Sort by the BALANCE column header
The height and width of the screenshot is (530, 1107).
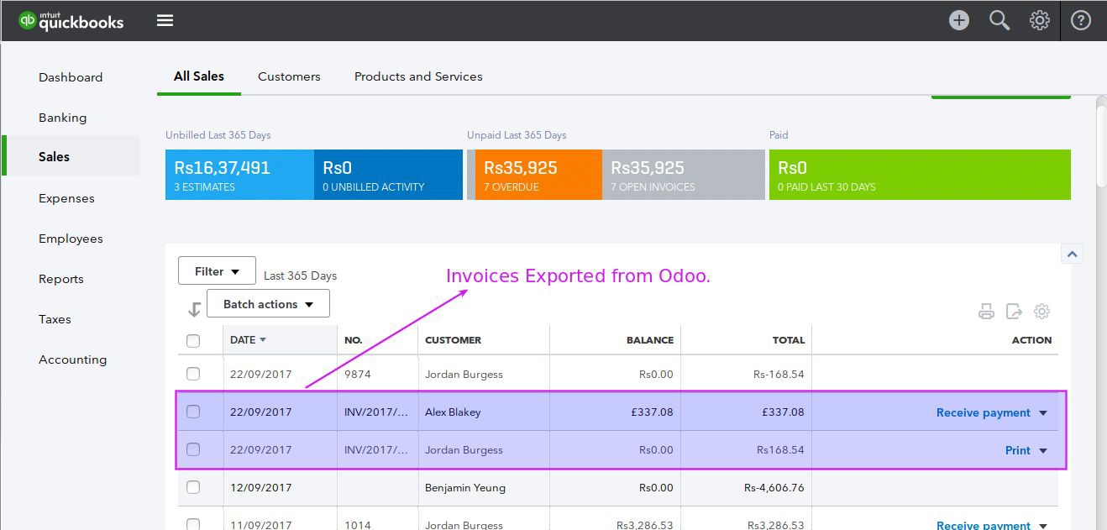tap(650, 340)
